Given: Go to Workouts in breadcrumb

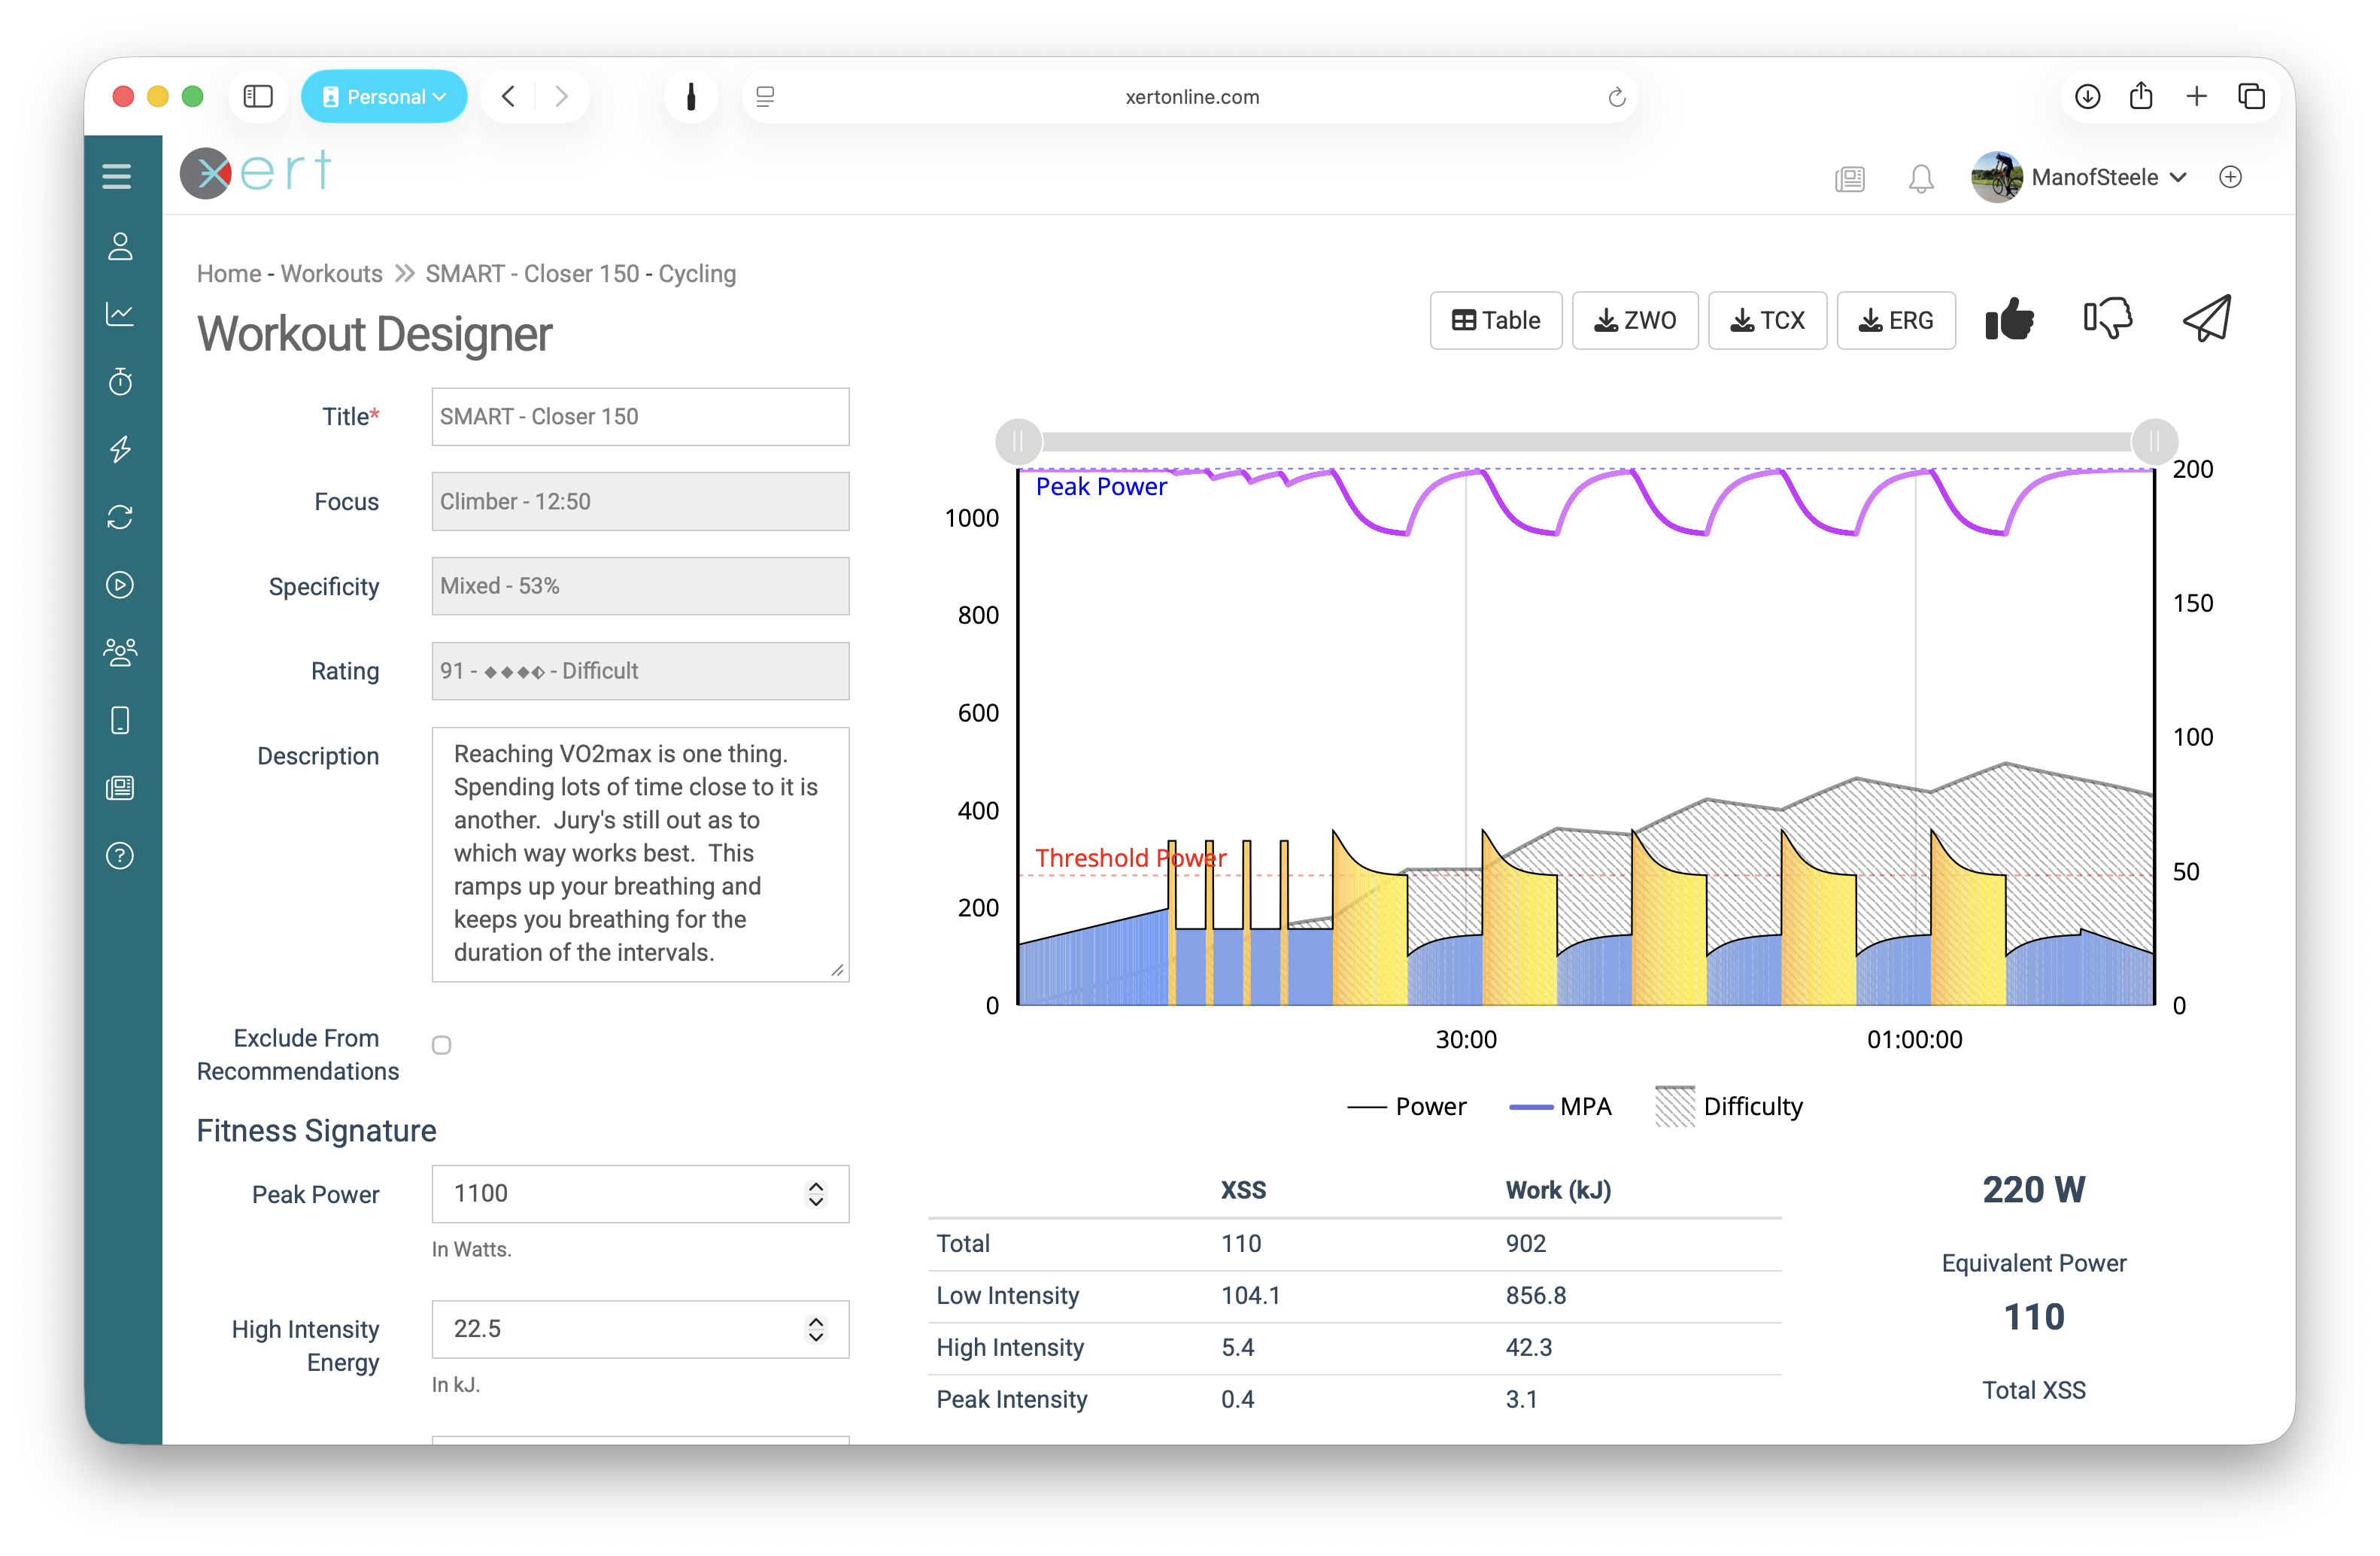Looking at the screenshot, I should 331,273.
